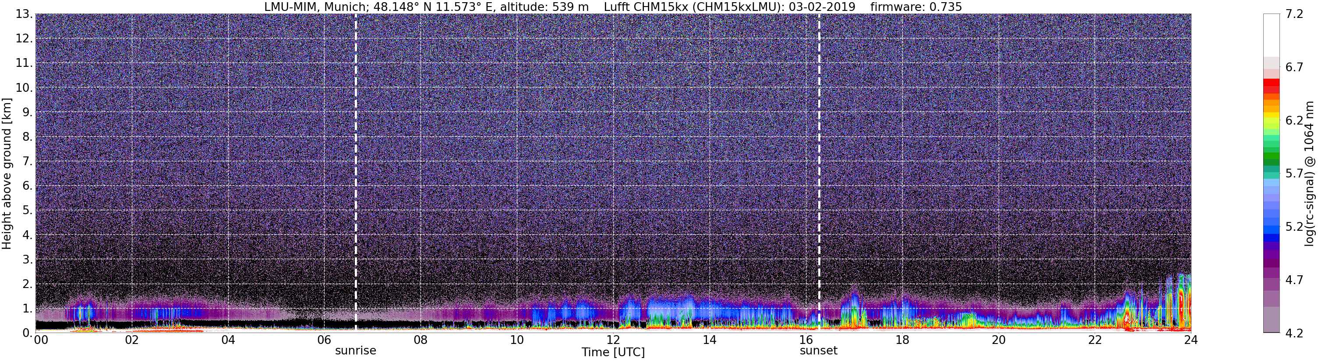Click the time axis tick label 04
This screenshot has width=1318, height=361.
click(228, 340)
